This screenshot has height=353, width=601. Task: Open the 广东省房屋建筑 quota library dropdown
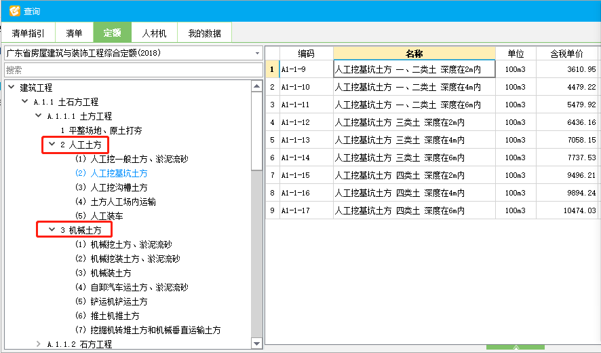click(x=134, y=53)
